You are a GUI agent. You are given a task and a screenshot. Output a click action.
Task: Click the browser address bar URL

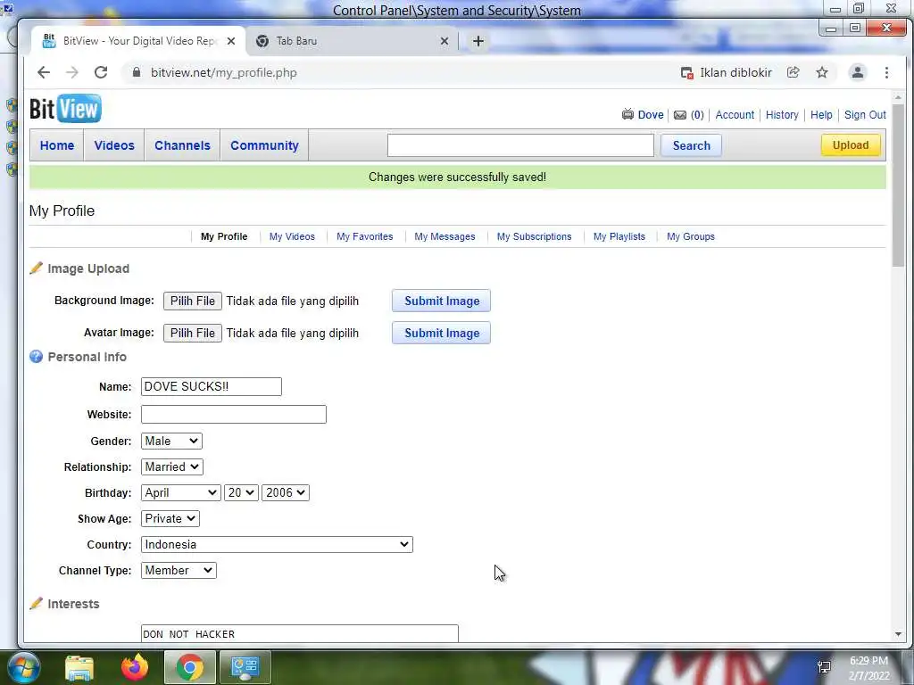click(x=224, y=72)
